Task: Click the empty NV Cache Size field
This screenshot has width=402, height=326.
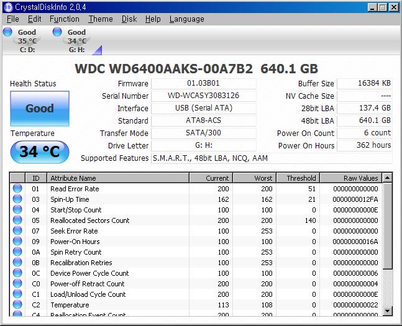Action: coord(365,96)
